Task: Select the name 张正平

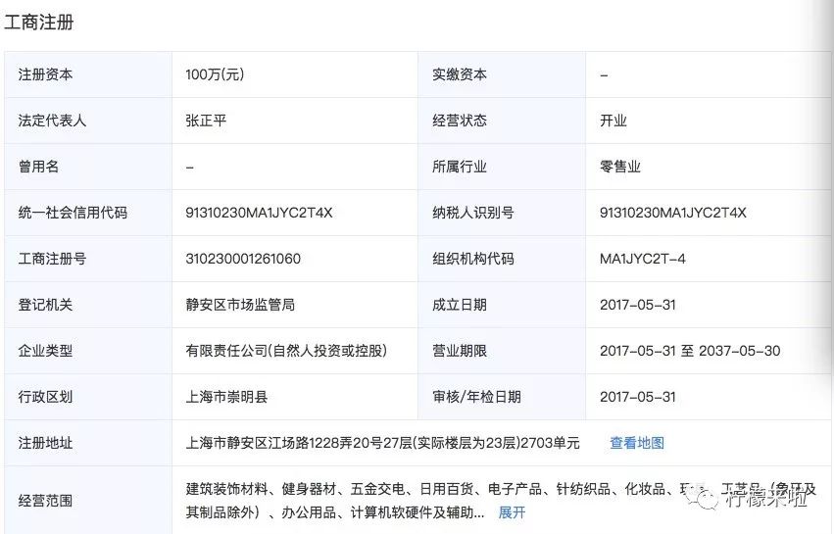Action: (x=207, y=121)
